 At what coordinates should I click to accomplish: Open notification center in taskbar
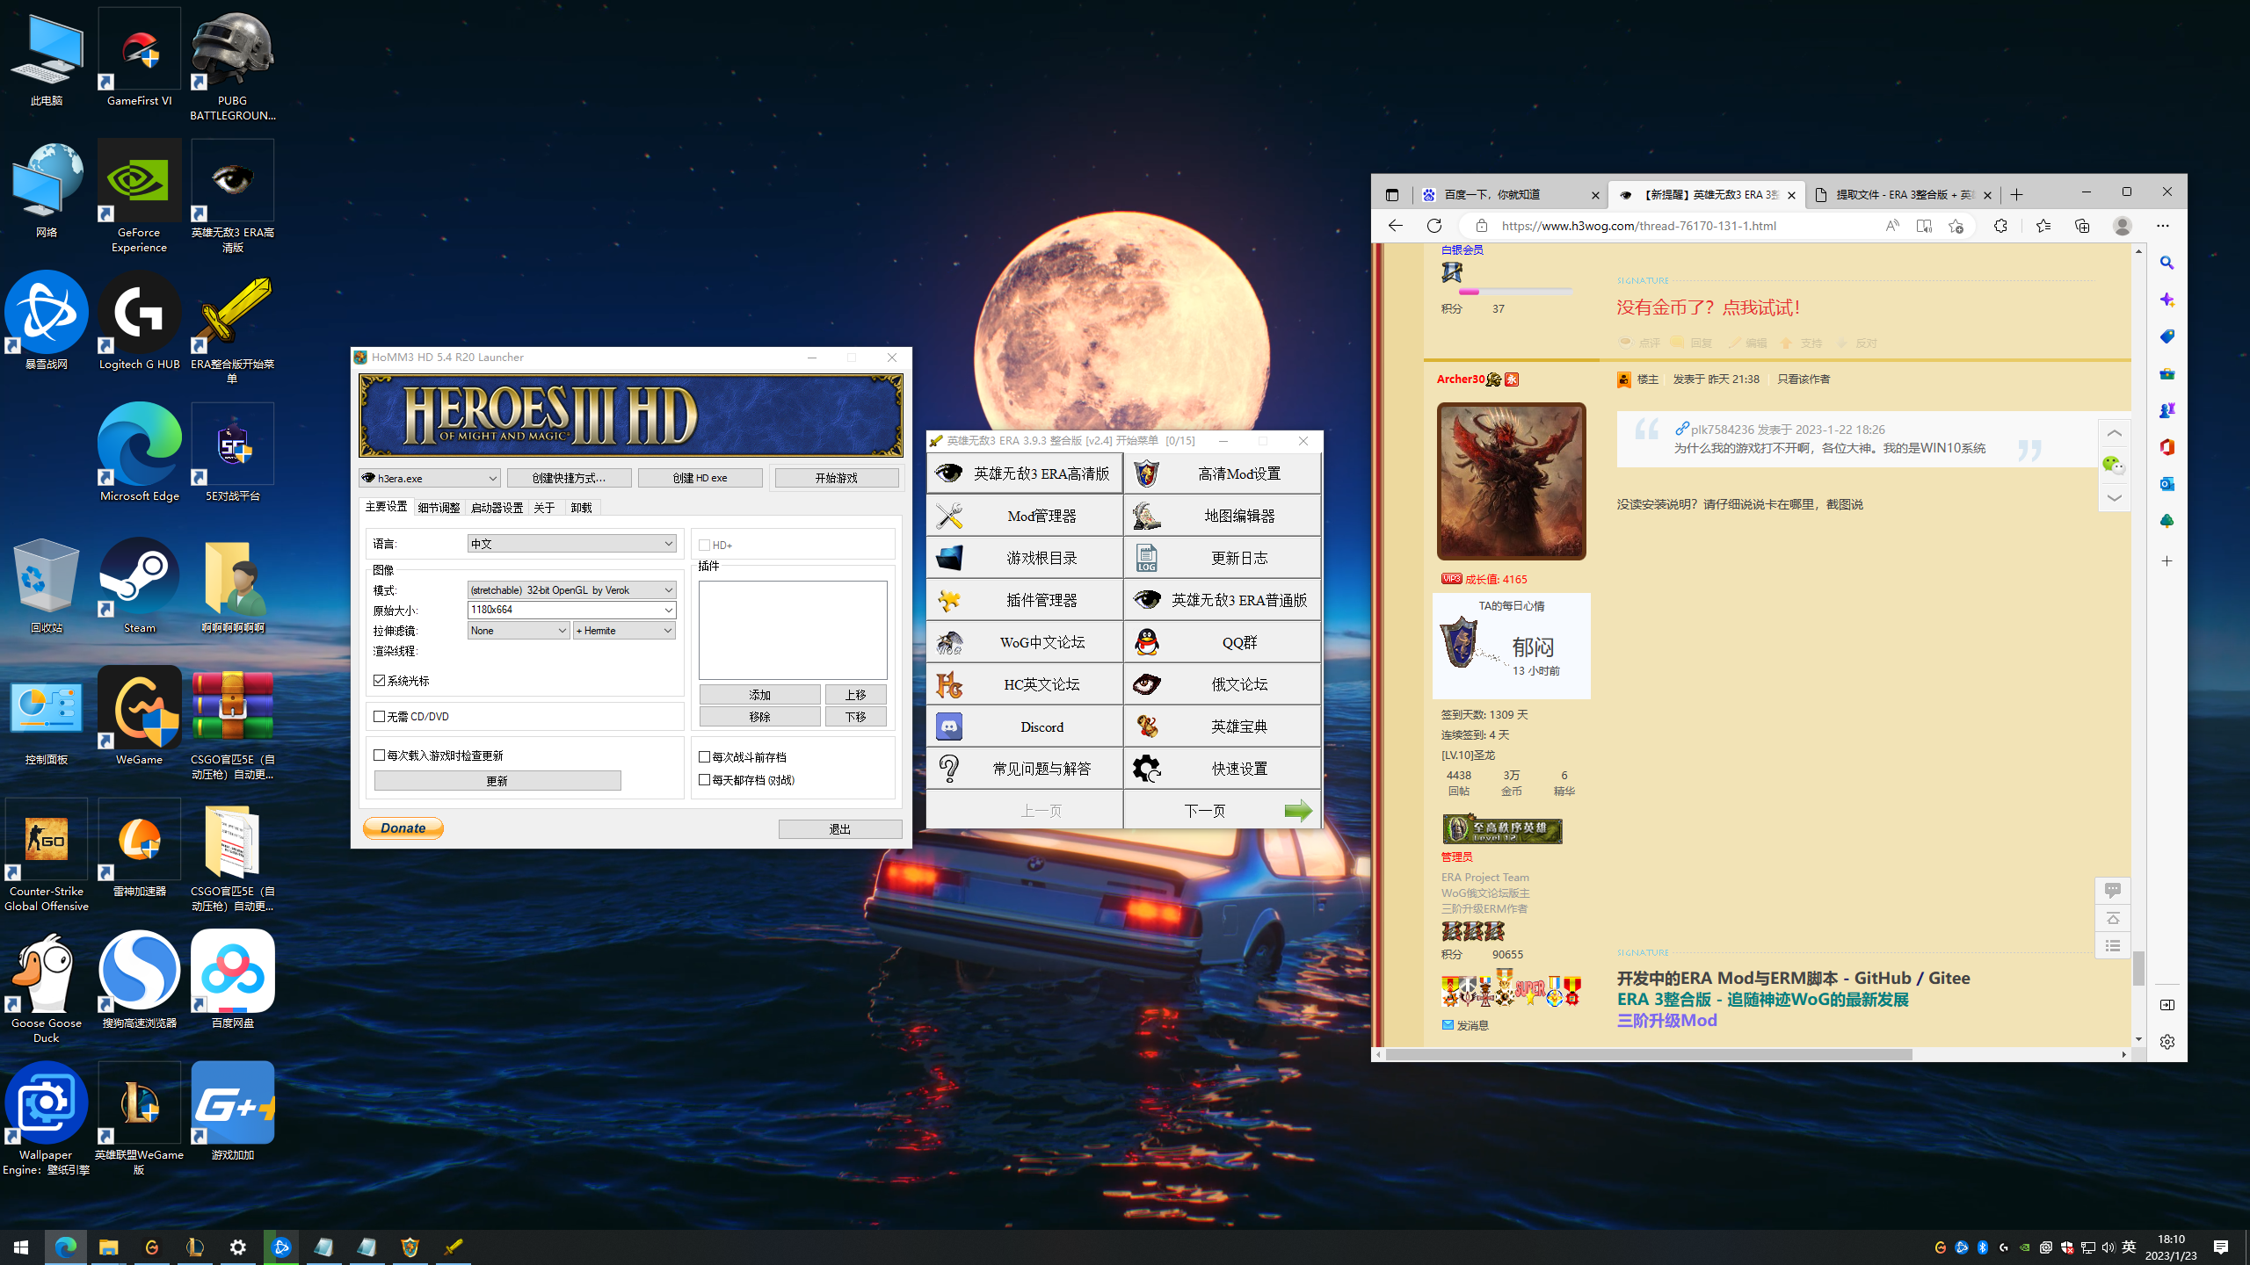click(x=2221, y=1247)
